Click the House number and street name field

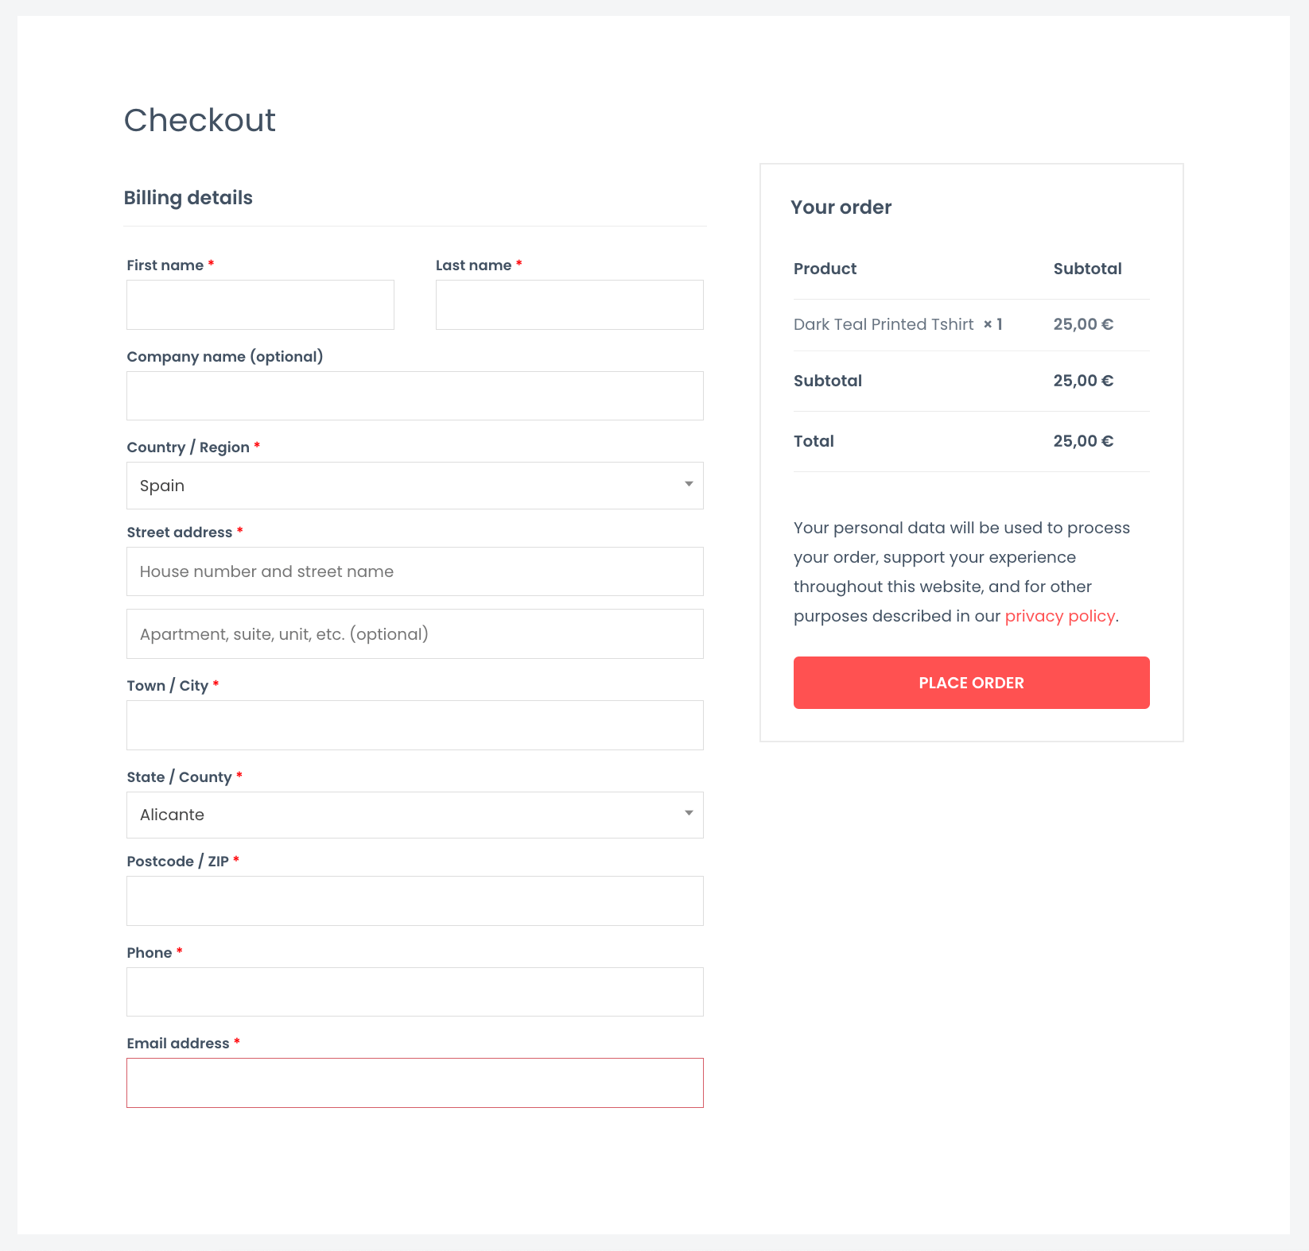click(415, 571)
